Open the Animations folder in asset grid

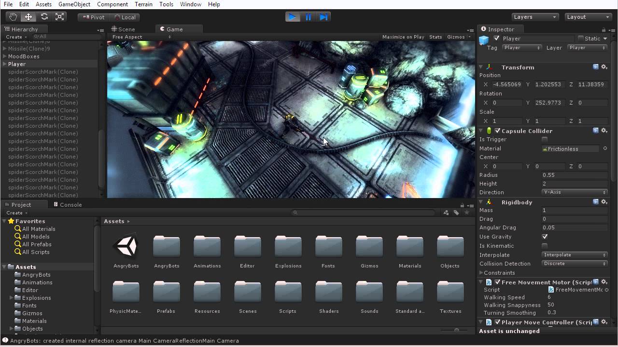[x=207, y=251]
